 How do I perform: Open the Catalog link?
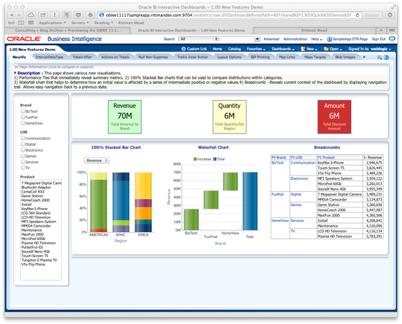click(234, 49)
